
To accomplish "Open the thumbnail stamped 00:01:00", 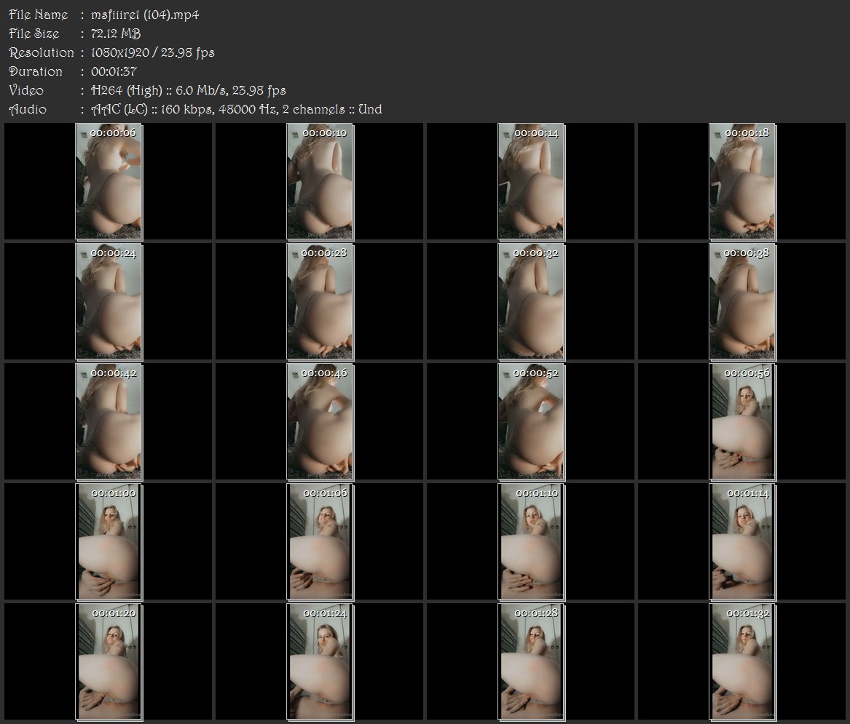I will point(109,542).
